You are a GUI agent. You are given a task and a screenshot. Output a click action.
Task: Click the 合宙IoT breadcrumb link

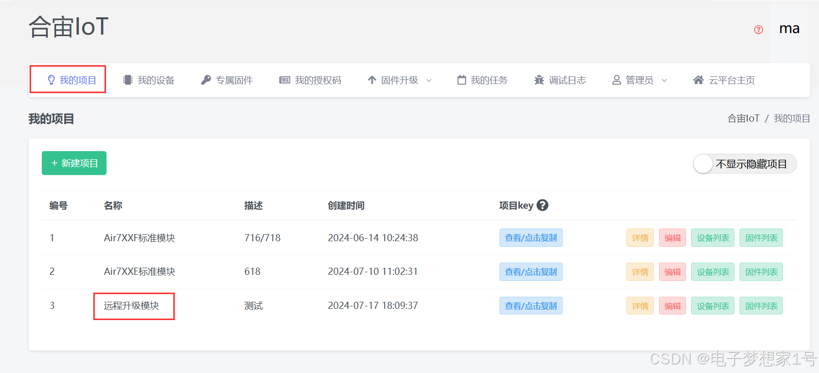click(x=743, y=119)
